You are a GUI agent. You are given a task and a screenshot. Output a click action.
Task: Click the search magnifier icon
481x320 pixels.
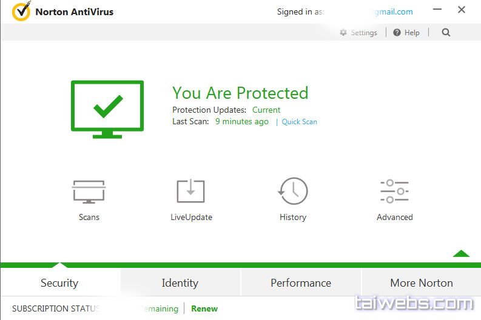(x=446, y=33)
